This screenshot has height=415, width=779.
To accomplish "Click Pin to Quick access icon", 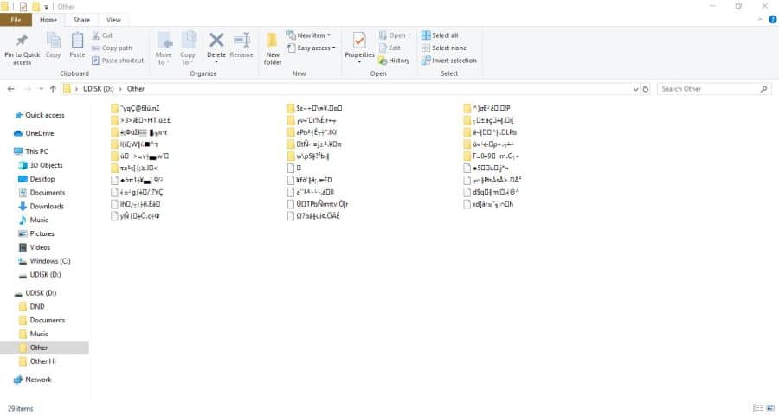I will 22,40.
